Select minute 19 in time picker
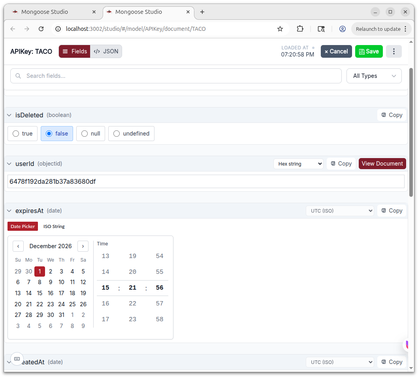This screenshot has height=377, width=418. [132, 256]
